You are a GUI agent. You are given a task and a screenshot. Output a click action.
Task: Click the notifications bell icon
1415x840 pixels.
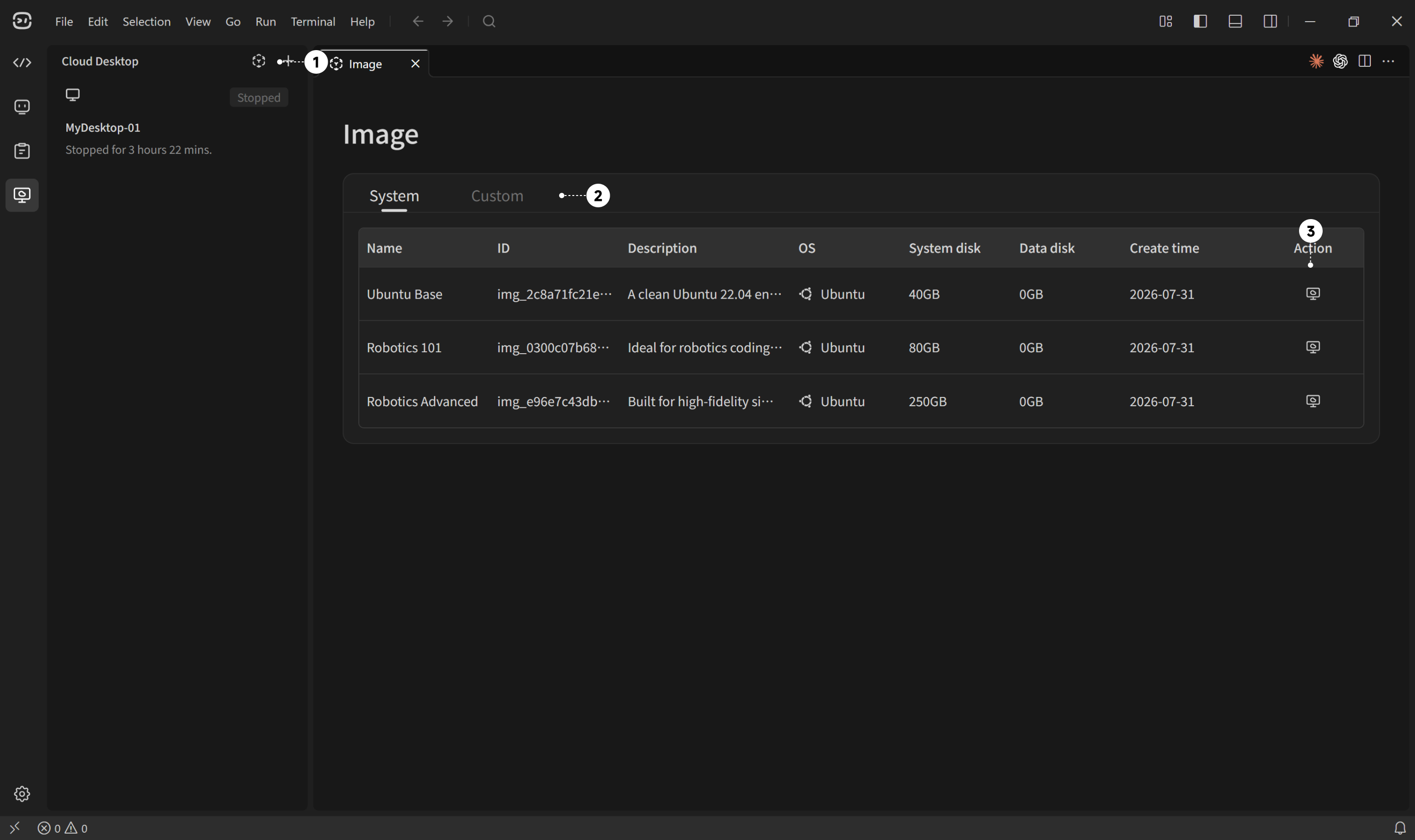tap(1400, 828)
